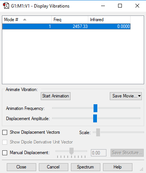Click the Show Dipole Derivative Unit Vector checkbox
Image resolution: width=146 pixels, height=173 pixels.
[x=5, y=142]
